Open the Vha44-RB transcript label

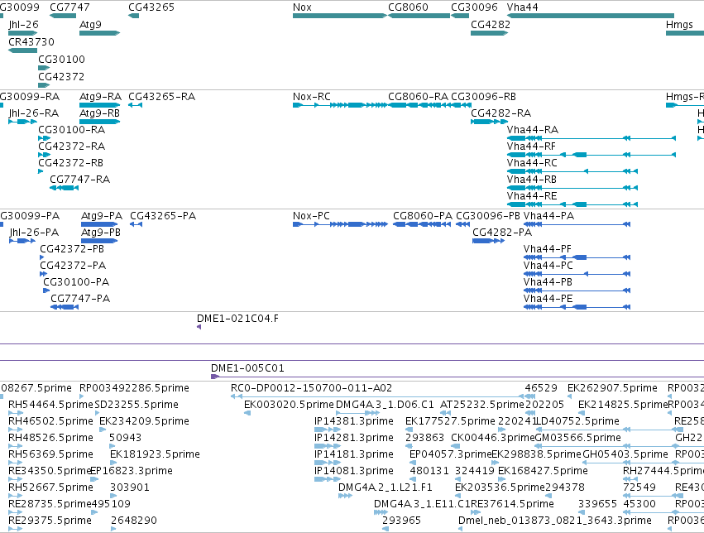532,180
